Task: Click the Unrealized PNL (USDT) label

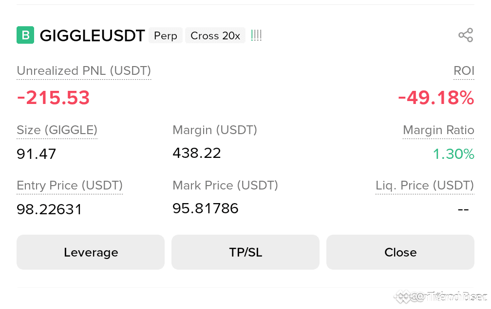Action: [84, 71]
